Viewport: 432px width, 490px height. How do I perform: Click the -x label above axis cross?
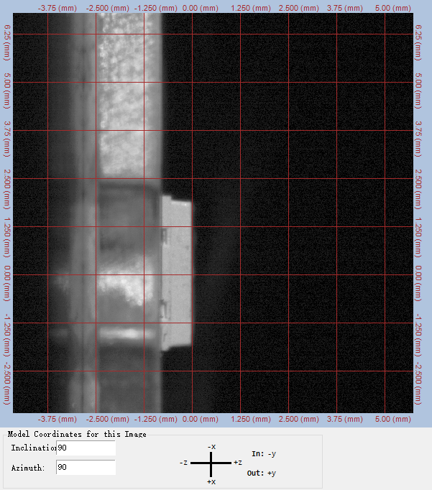211,447
